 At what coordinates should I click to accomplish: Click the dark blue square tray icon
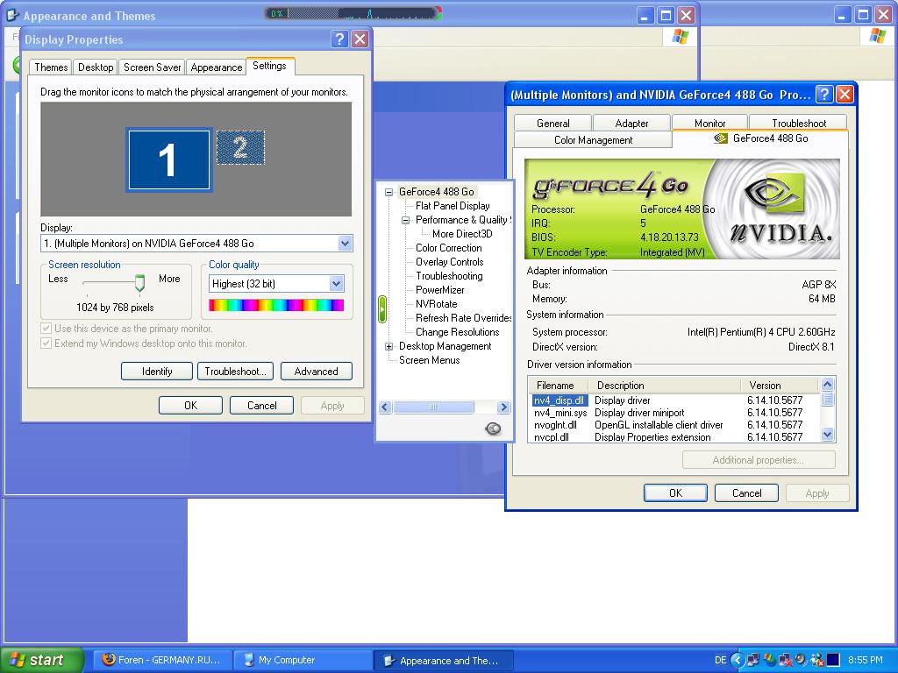pos(833,660)
